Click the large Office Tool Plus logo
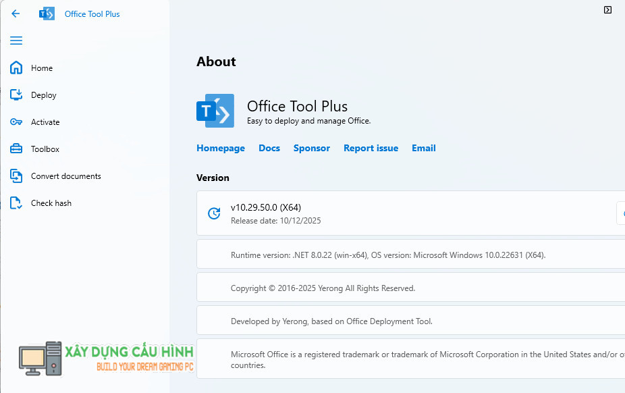The image size is (625, 393). click(215, 111)
